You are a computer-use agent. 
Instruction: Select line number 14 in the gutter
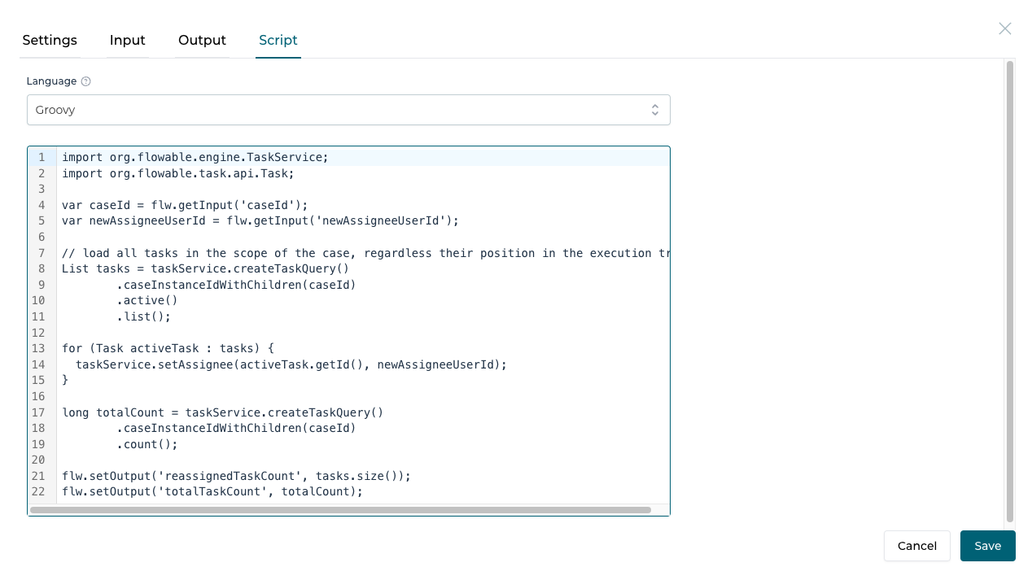point(37,364)
